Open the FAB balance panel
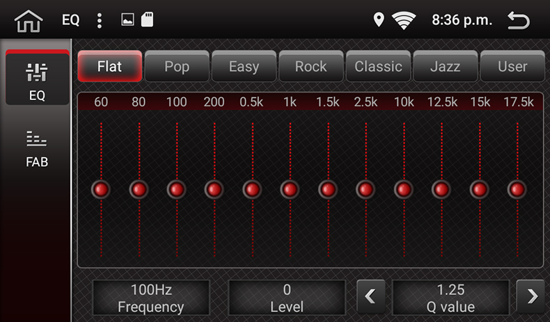550x322 pixels. pos(37,148)
